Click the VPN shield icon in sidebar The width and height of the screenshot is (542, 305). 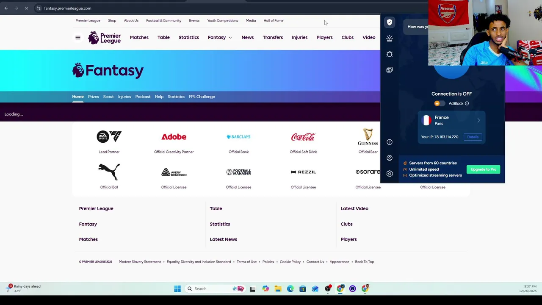point(390,22)
